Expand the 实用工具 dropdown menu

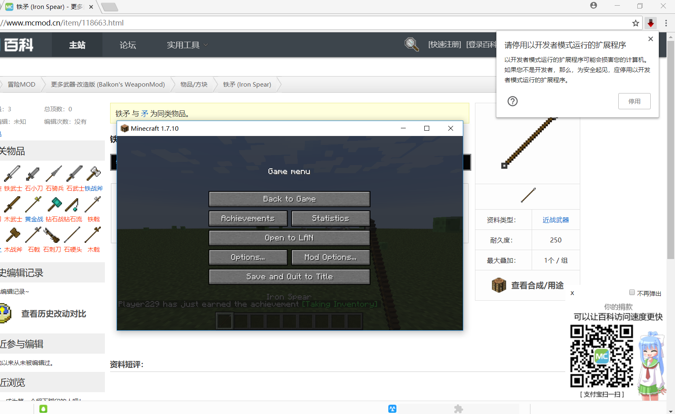[x=187, y=45]
